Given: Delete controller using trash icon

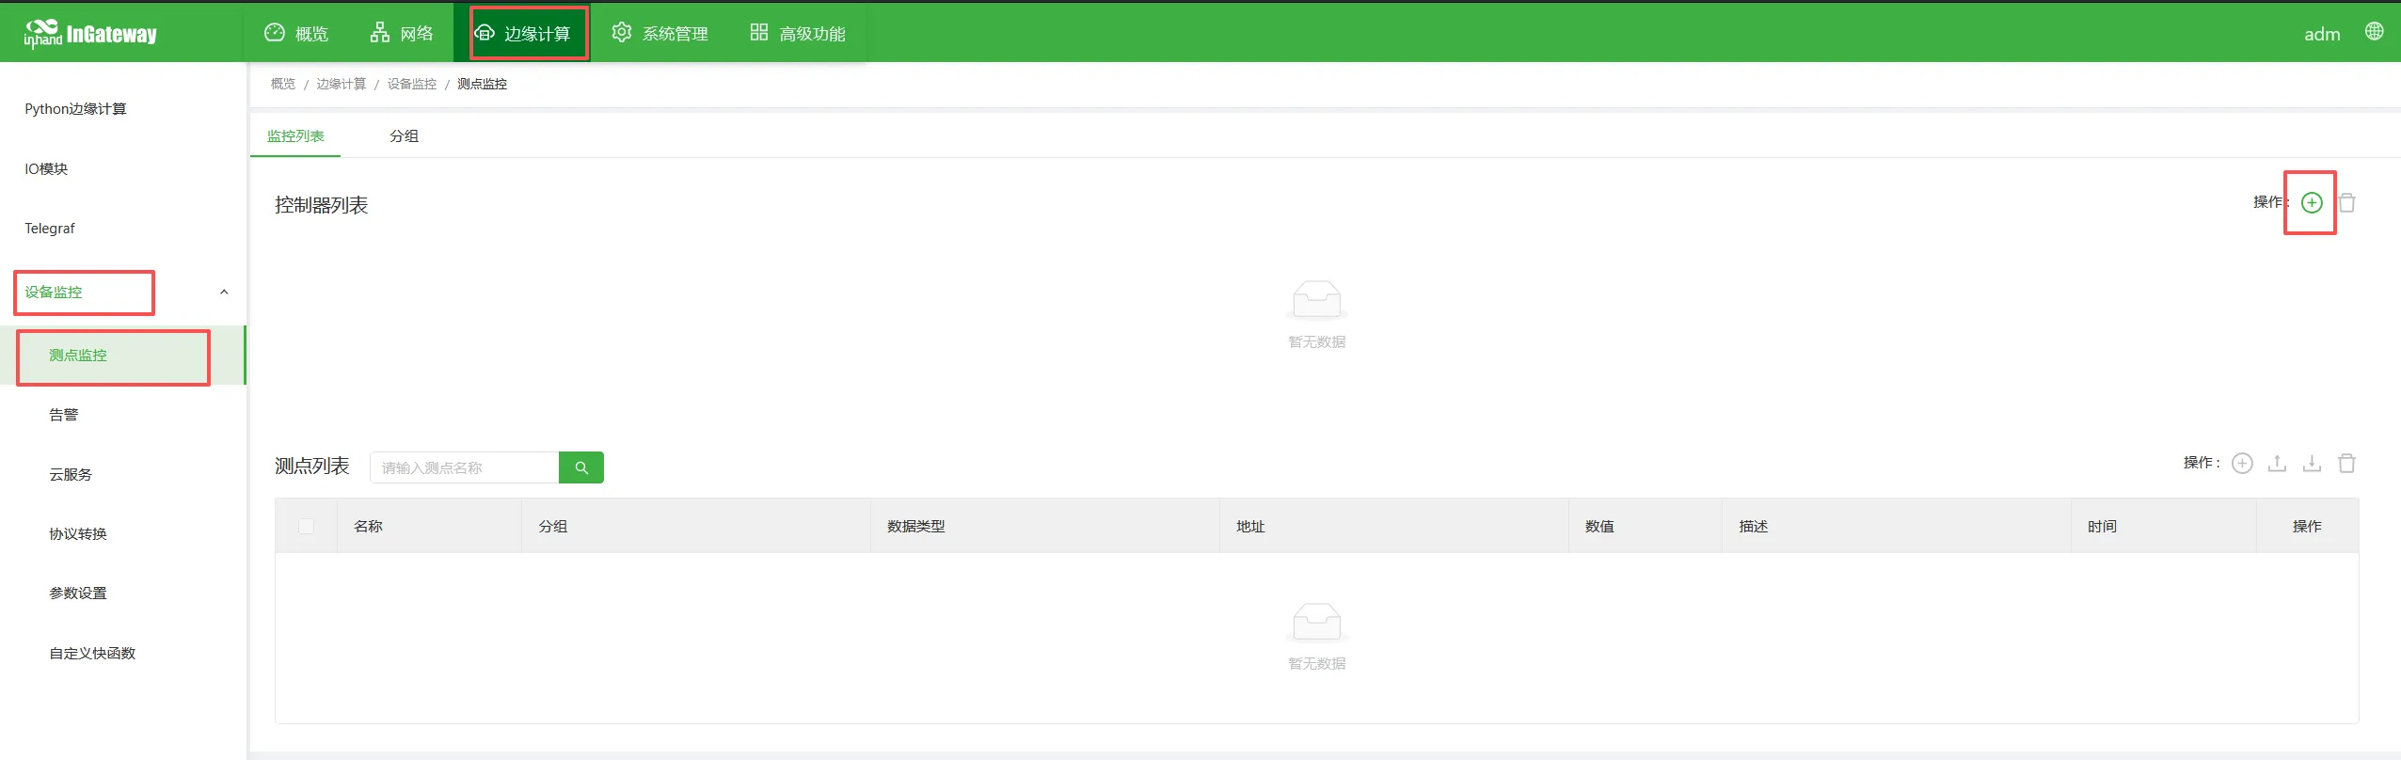Looking at the screenshot, I should [x=2346, y=202].
